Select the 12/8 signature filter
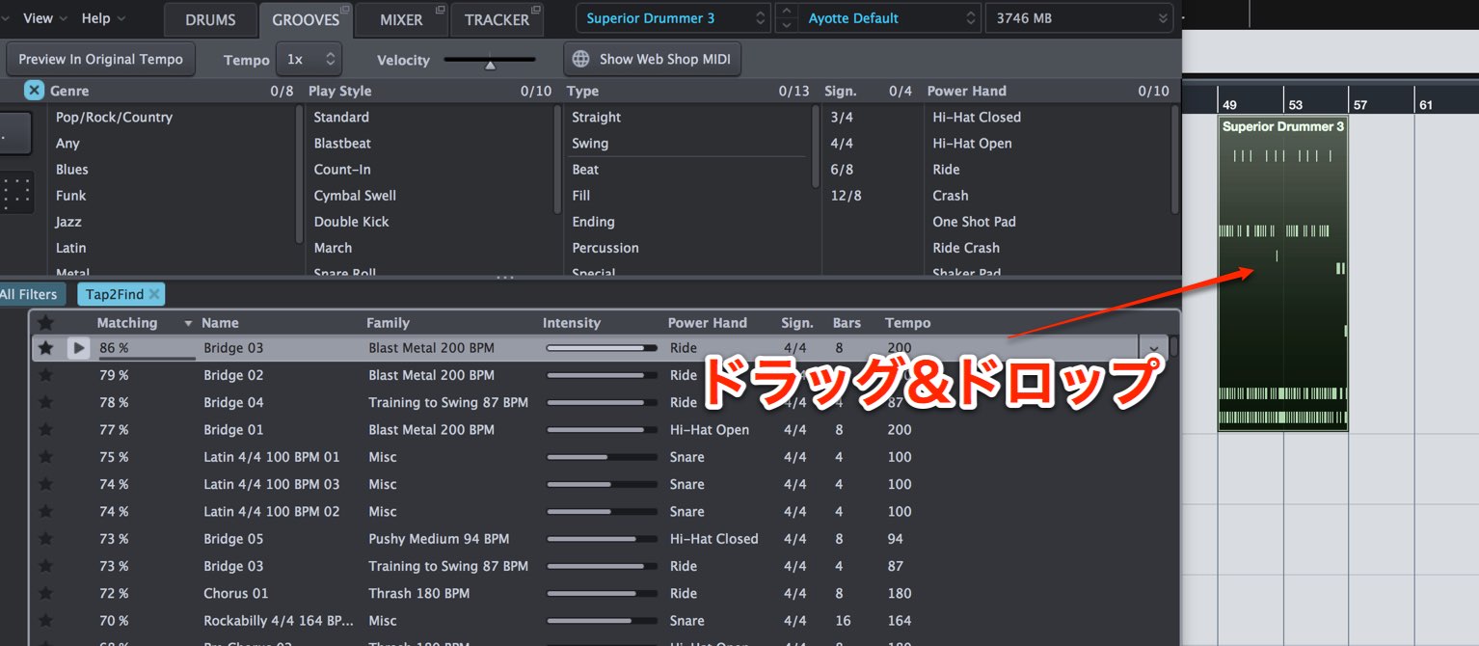The width and height of the screenshot is (1479, 646). pos(846,195)
